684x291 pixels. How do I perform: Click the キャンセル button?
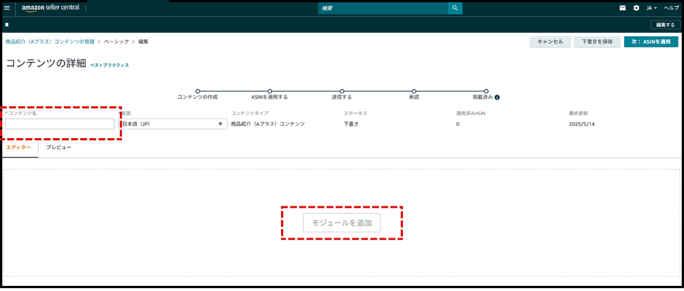[x=550, y=41]
